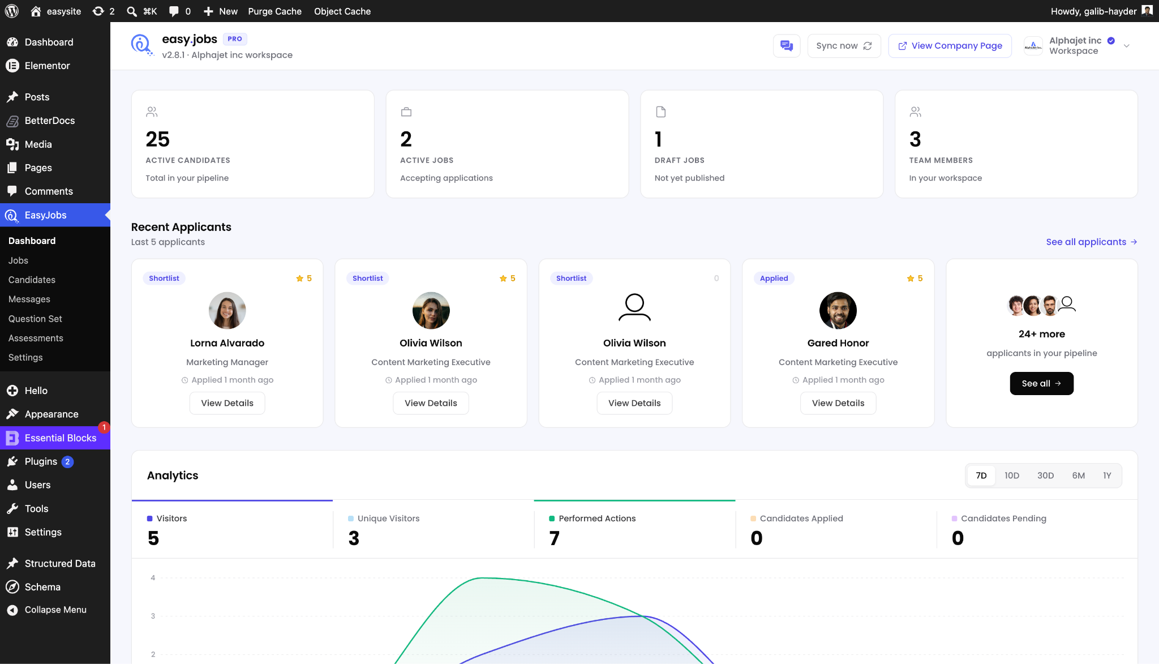Select the 10D analytics range
The image size is (1159, 664).
1012,475
